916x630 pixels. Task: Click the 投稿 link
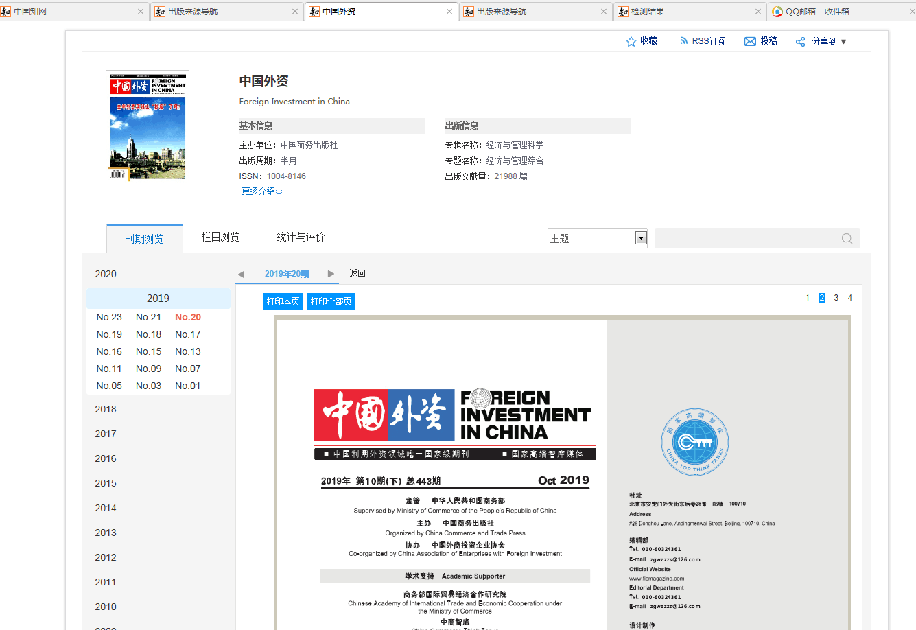[768, 41]
